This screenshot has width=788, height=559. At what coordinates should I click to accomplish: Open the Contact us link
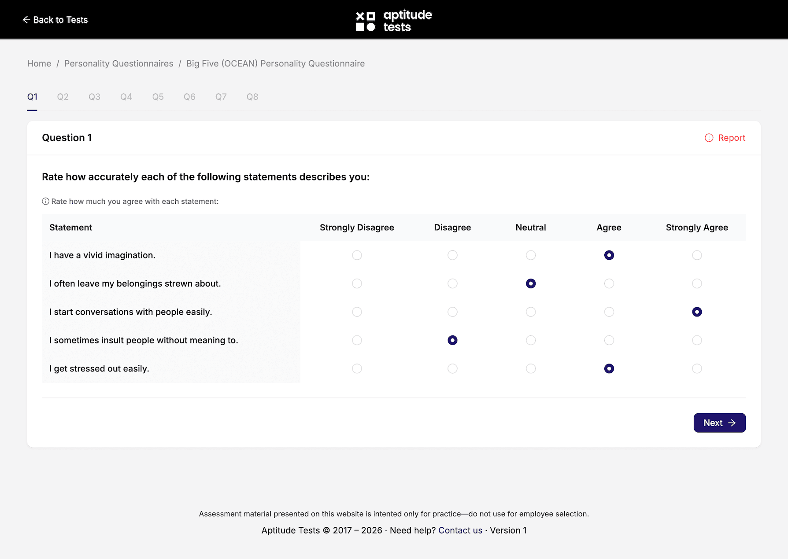point(460,530)
